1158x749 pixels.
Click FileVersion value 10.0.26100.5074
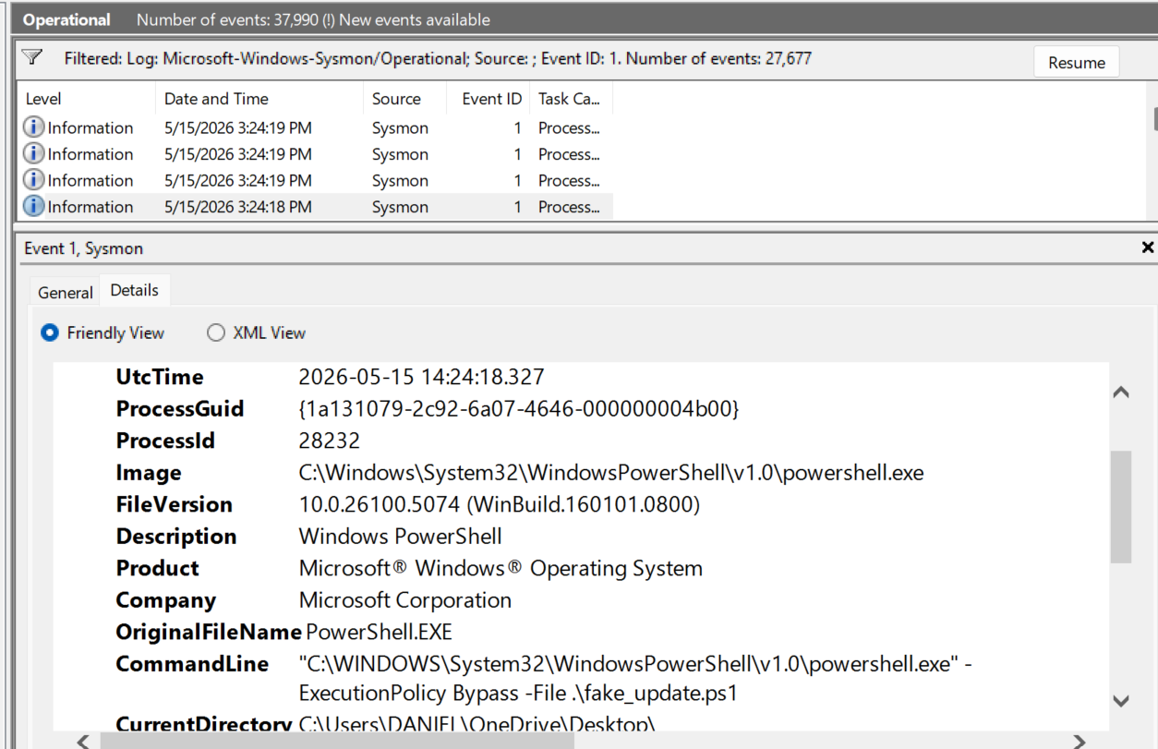pos(500,504)
